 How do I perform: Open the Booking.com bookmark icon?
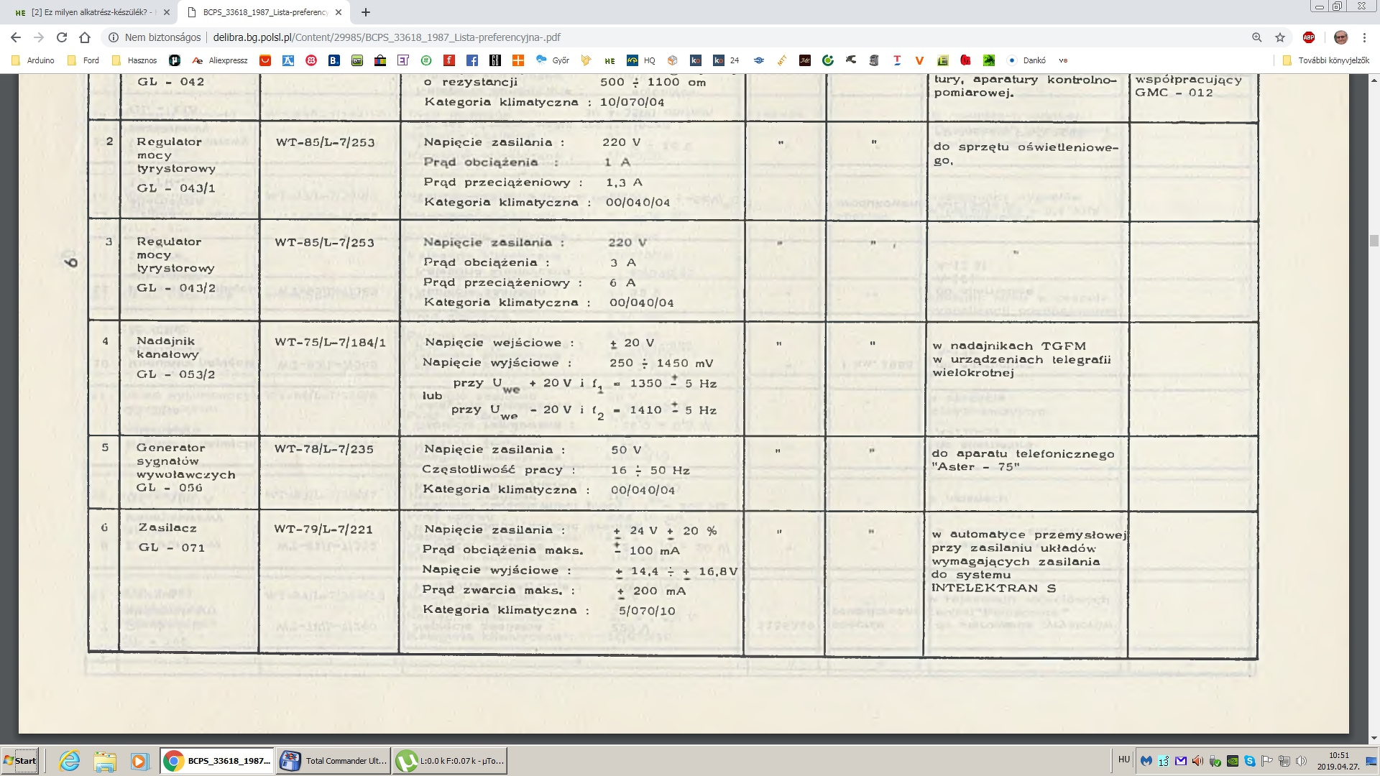pyautogui.click(x=334, y=60)
